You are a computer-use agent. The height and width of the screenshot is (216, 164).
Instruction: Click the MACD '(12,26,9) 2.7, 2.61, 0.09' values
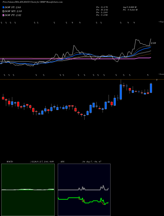[x=42, y=162]
